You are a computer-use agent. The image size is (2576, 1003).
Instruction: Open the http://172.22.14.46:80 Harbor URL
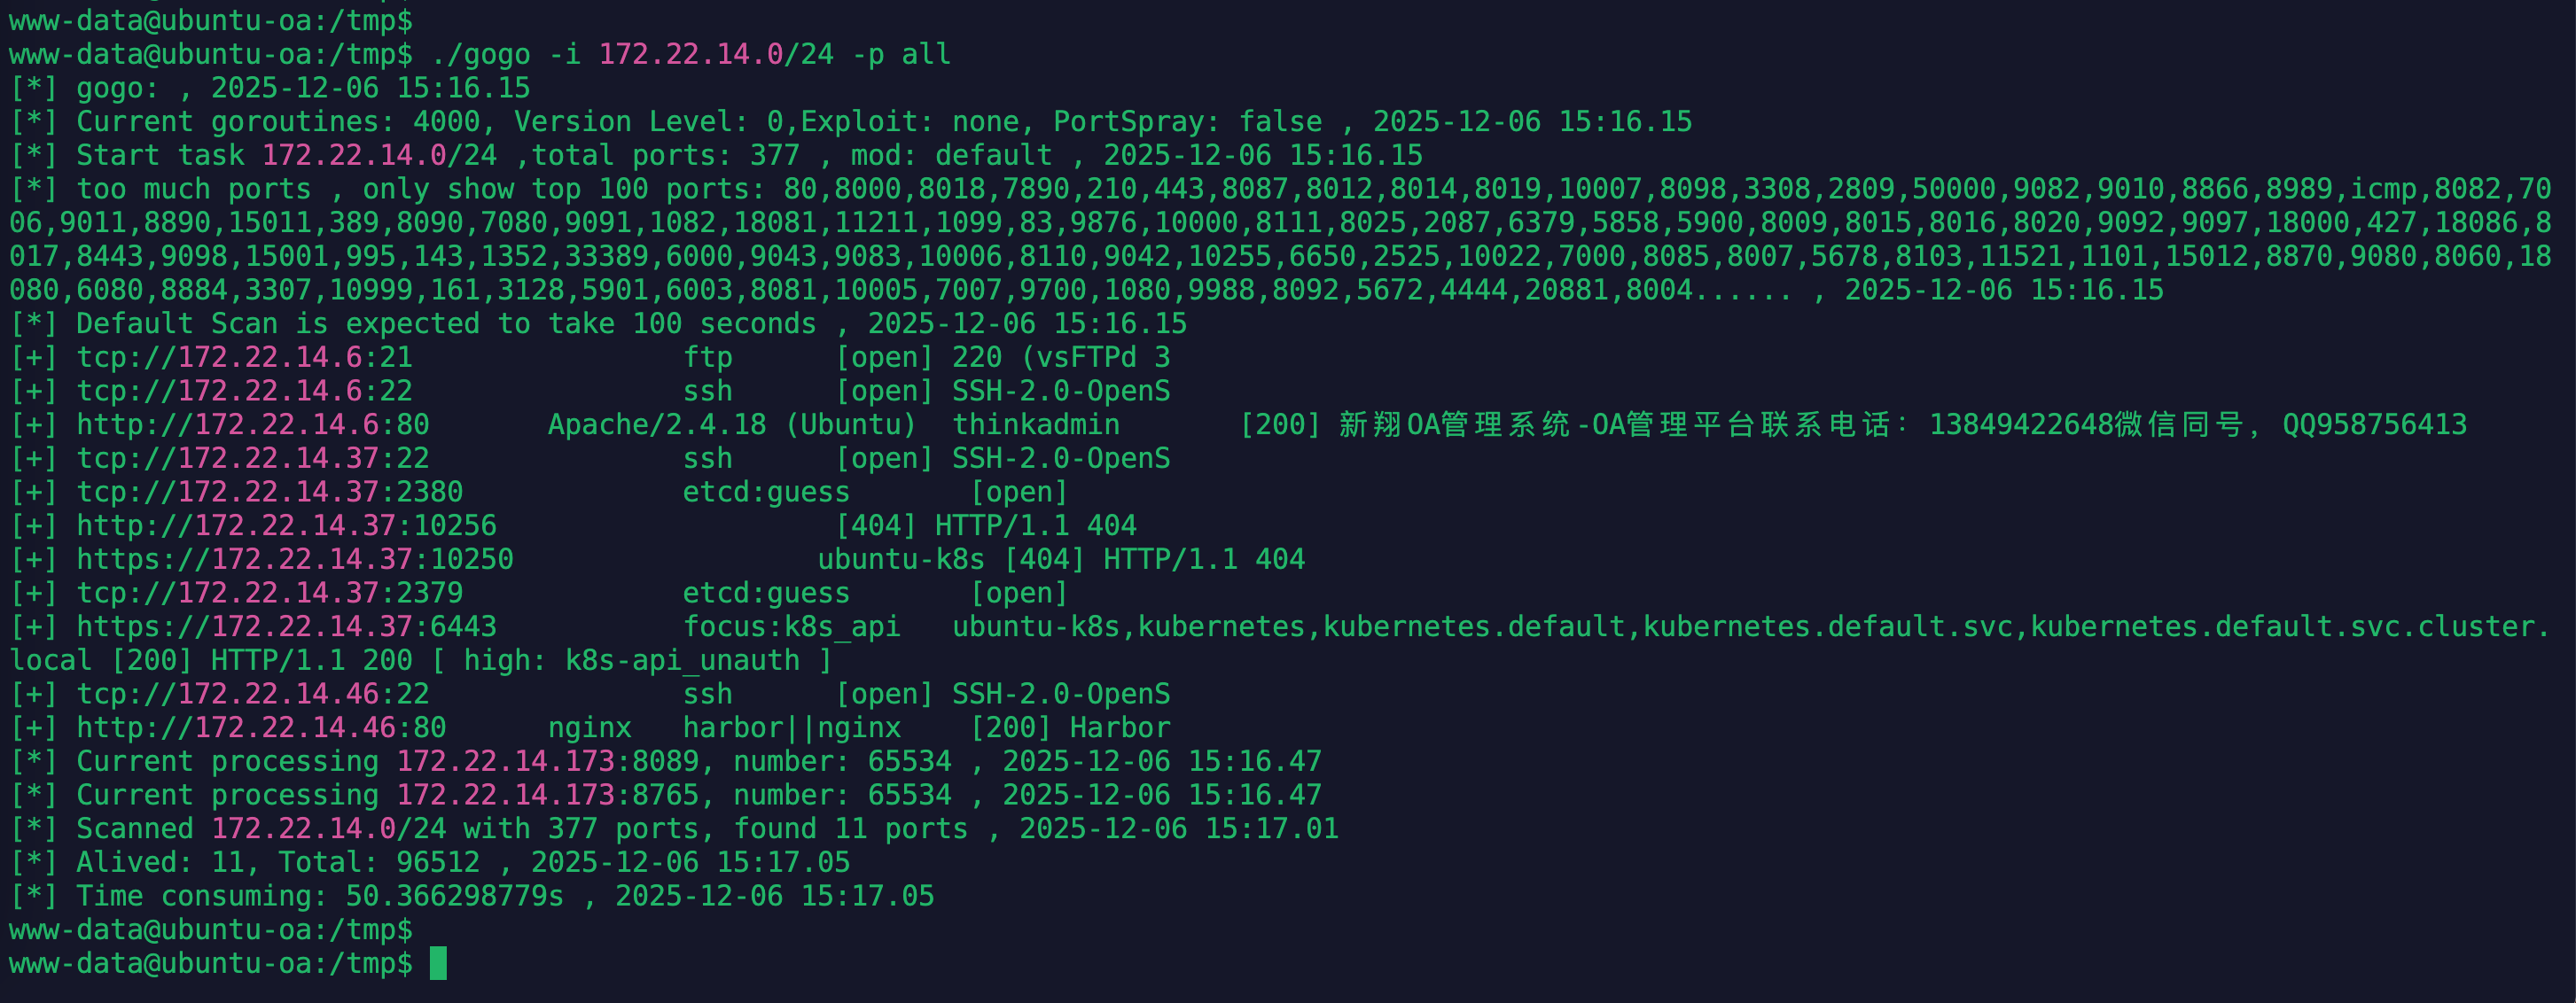[261, 728]
